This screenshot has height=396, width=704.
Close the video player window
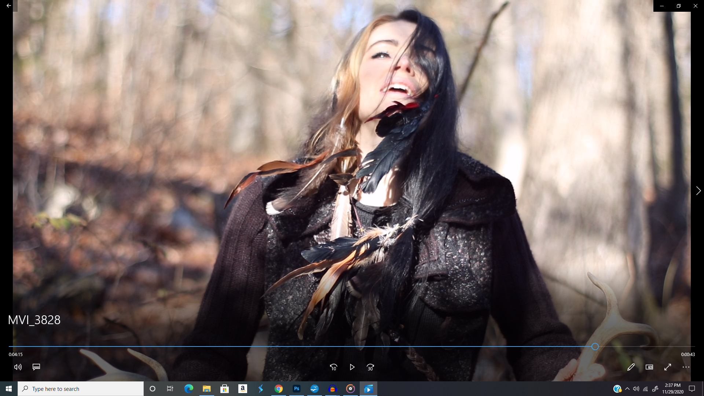click(x=696, y=6)
